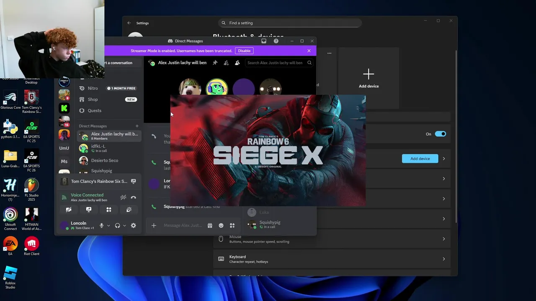This screenshot has height=301, width=536.
Task: Open Kick server icon in server list
Action: pyautogui.click(x=64, y=108)
